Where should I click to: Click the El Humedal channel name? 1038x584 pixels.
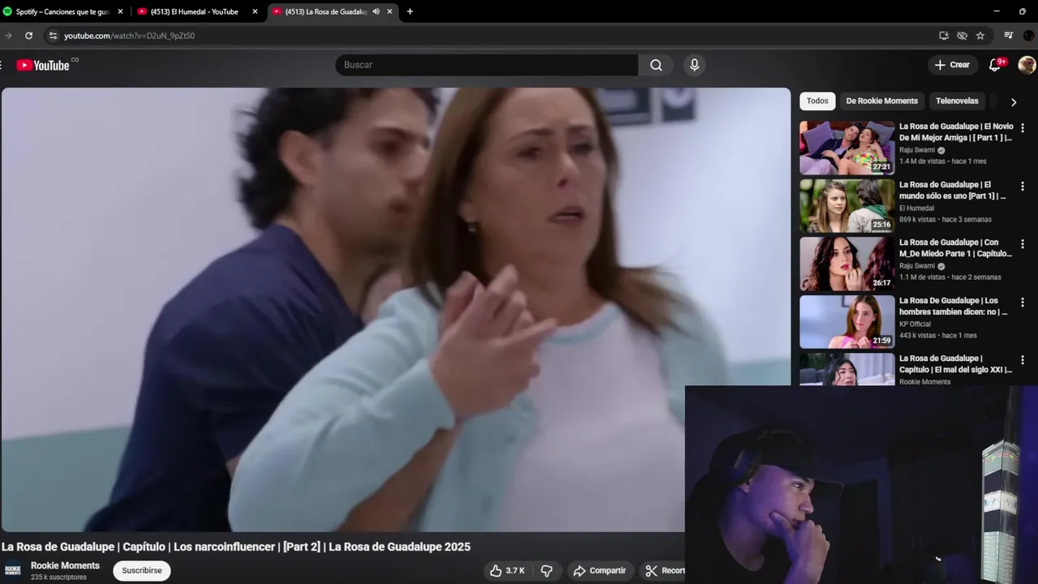point(916,208)
